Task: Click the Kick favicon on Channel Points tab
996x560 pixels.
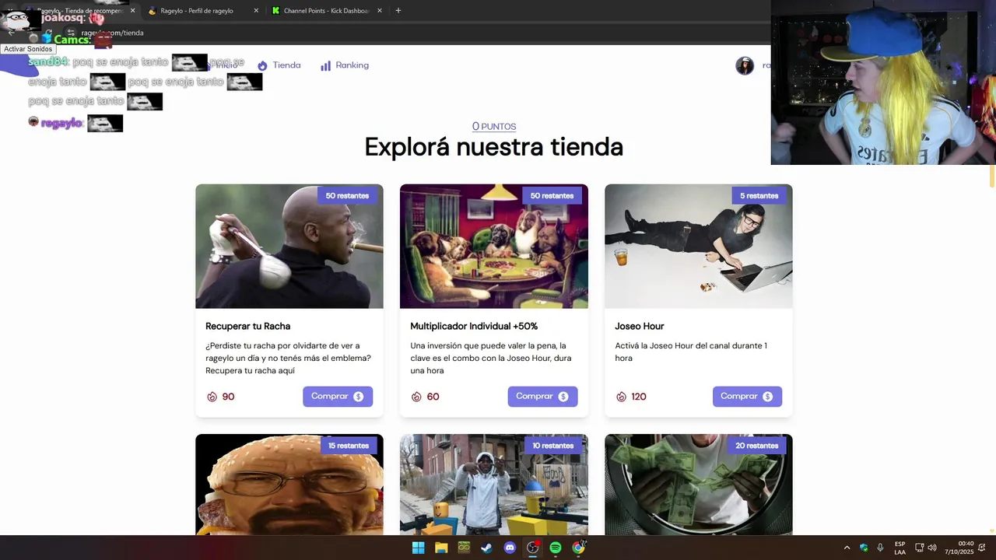Action: (275, 11)
